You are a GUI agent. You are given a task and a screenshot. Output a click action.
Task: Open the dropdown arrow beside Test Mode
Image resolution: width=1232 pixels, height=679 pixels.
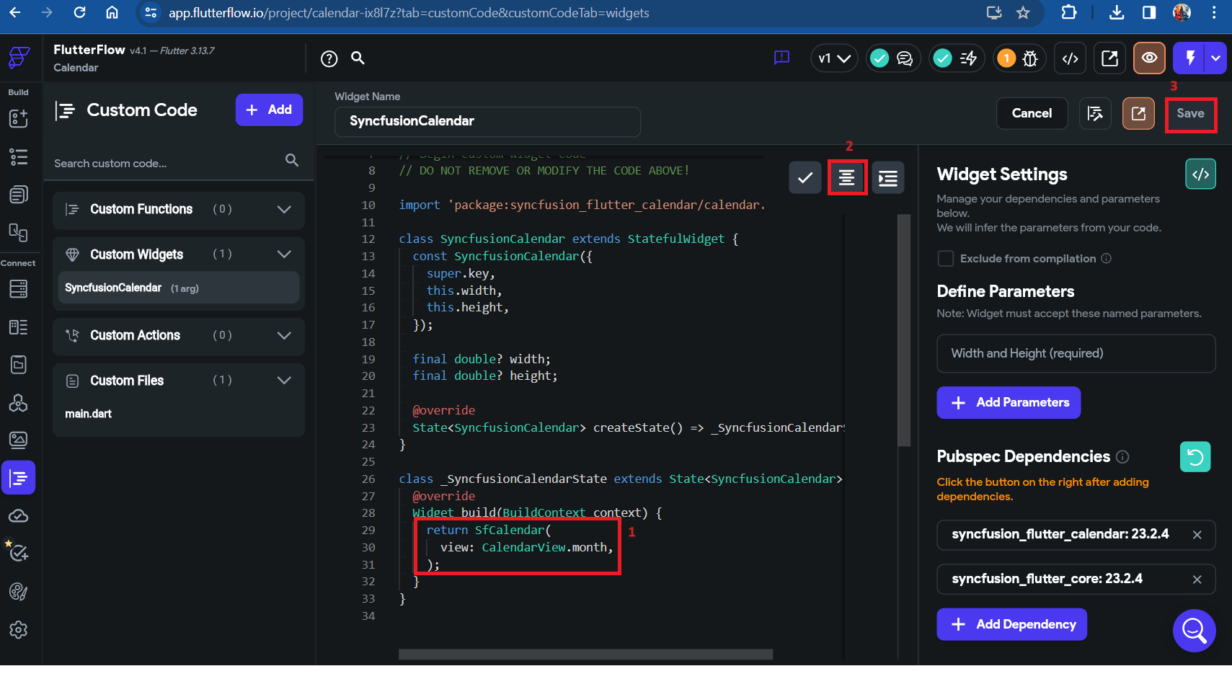point(1216,58)
